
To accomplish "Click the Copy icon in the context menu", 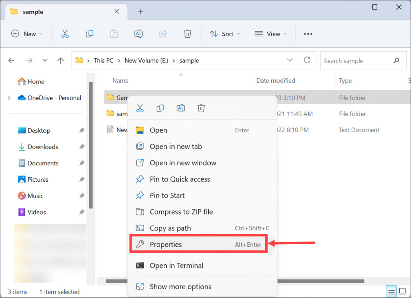I will [x=160, y=108].
